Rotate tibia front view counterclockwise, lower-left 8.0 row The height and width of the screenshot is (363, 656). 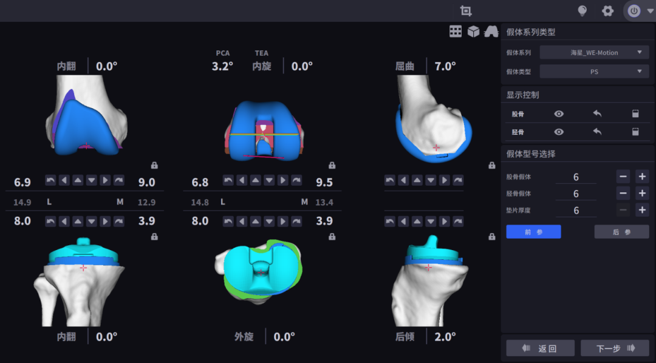(x=50, y=221)
